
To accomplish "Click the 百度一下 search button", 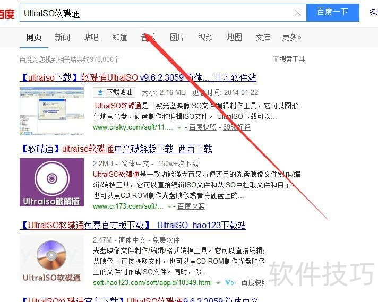I will (333, 12).
